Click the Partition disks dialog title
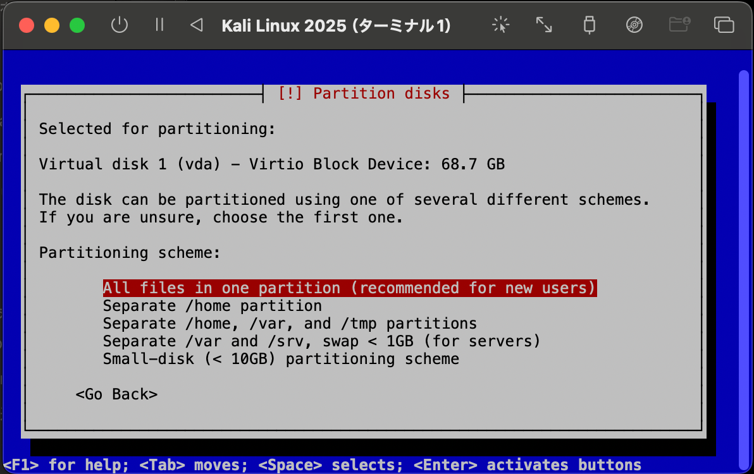Image resolution: width=754 pixels, height=474 pixels. tap(364, 93)
